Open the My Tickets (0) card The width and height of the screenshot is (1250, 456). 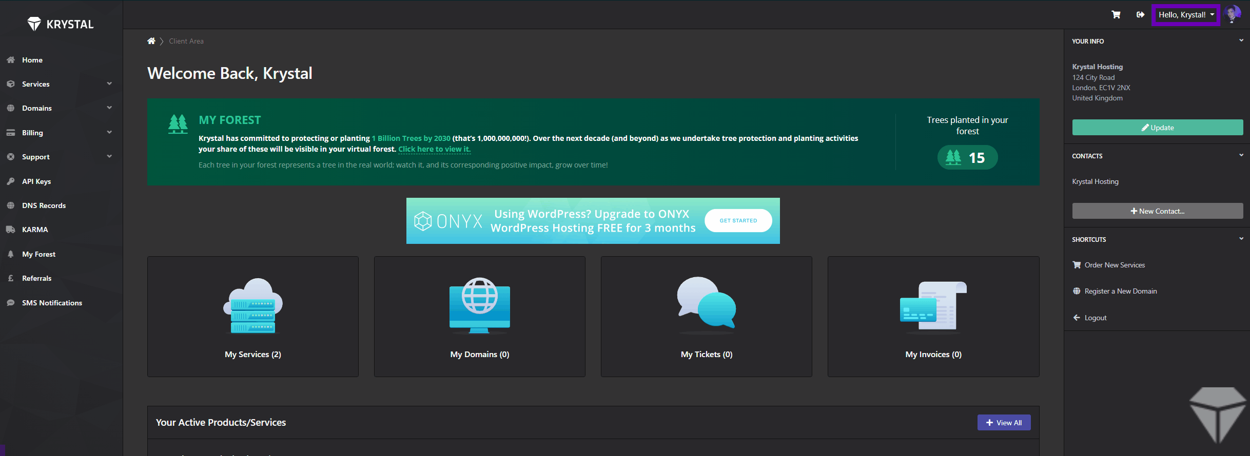[707, 317]
